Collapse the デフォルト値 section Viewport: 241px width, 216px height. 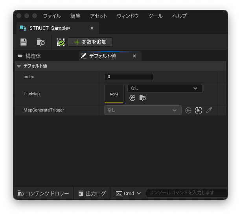[19, 66]
